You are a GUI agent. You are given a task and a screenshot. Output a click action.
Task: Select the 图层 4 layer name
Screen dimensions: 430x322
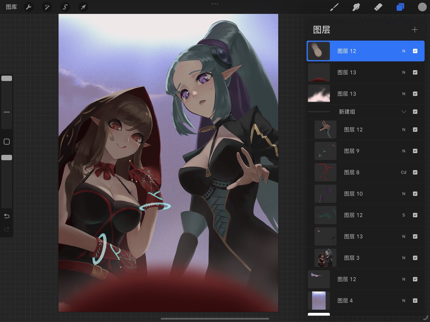(345, 301)
